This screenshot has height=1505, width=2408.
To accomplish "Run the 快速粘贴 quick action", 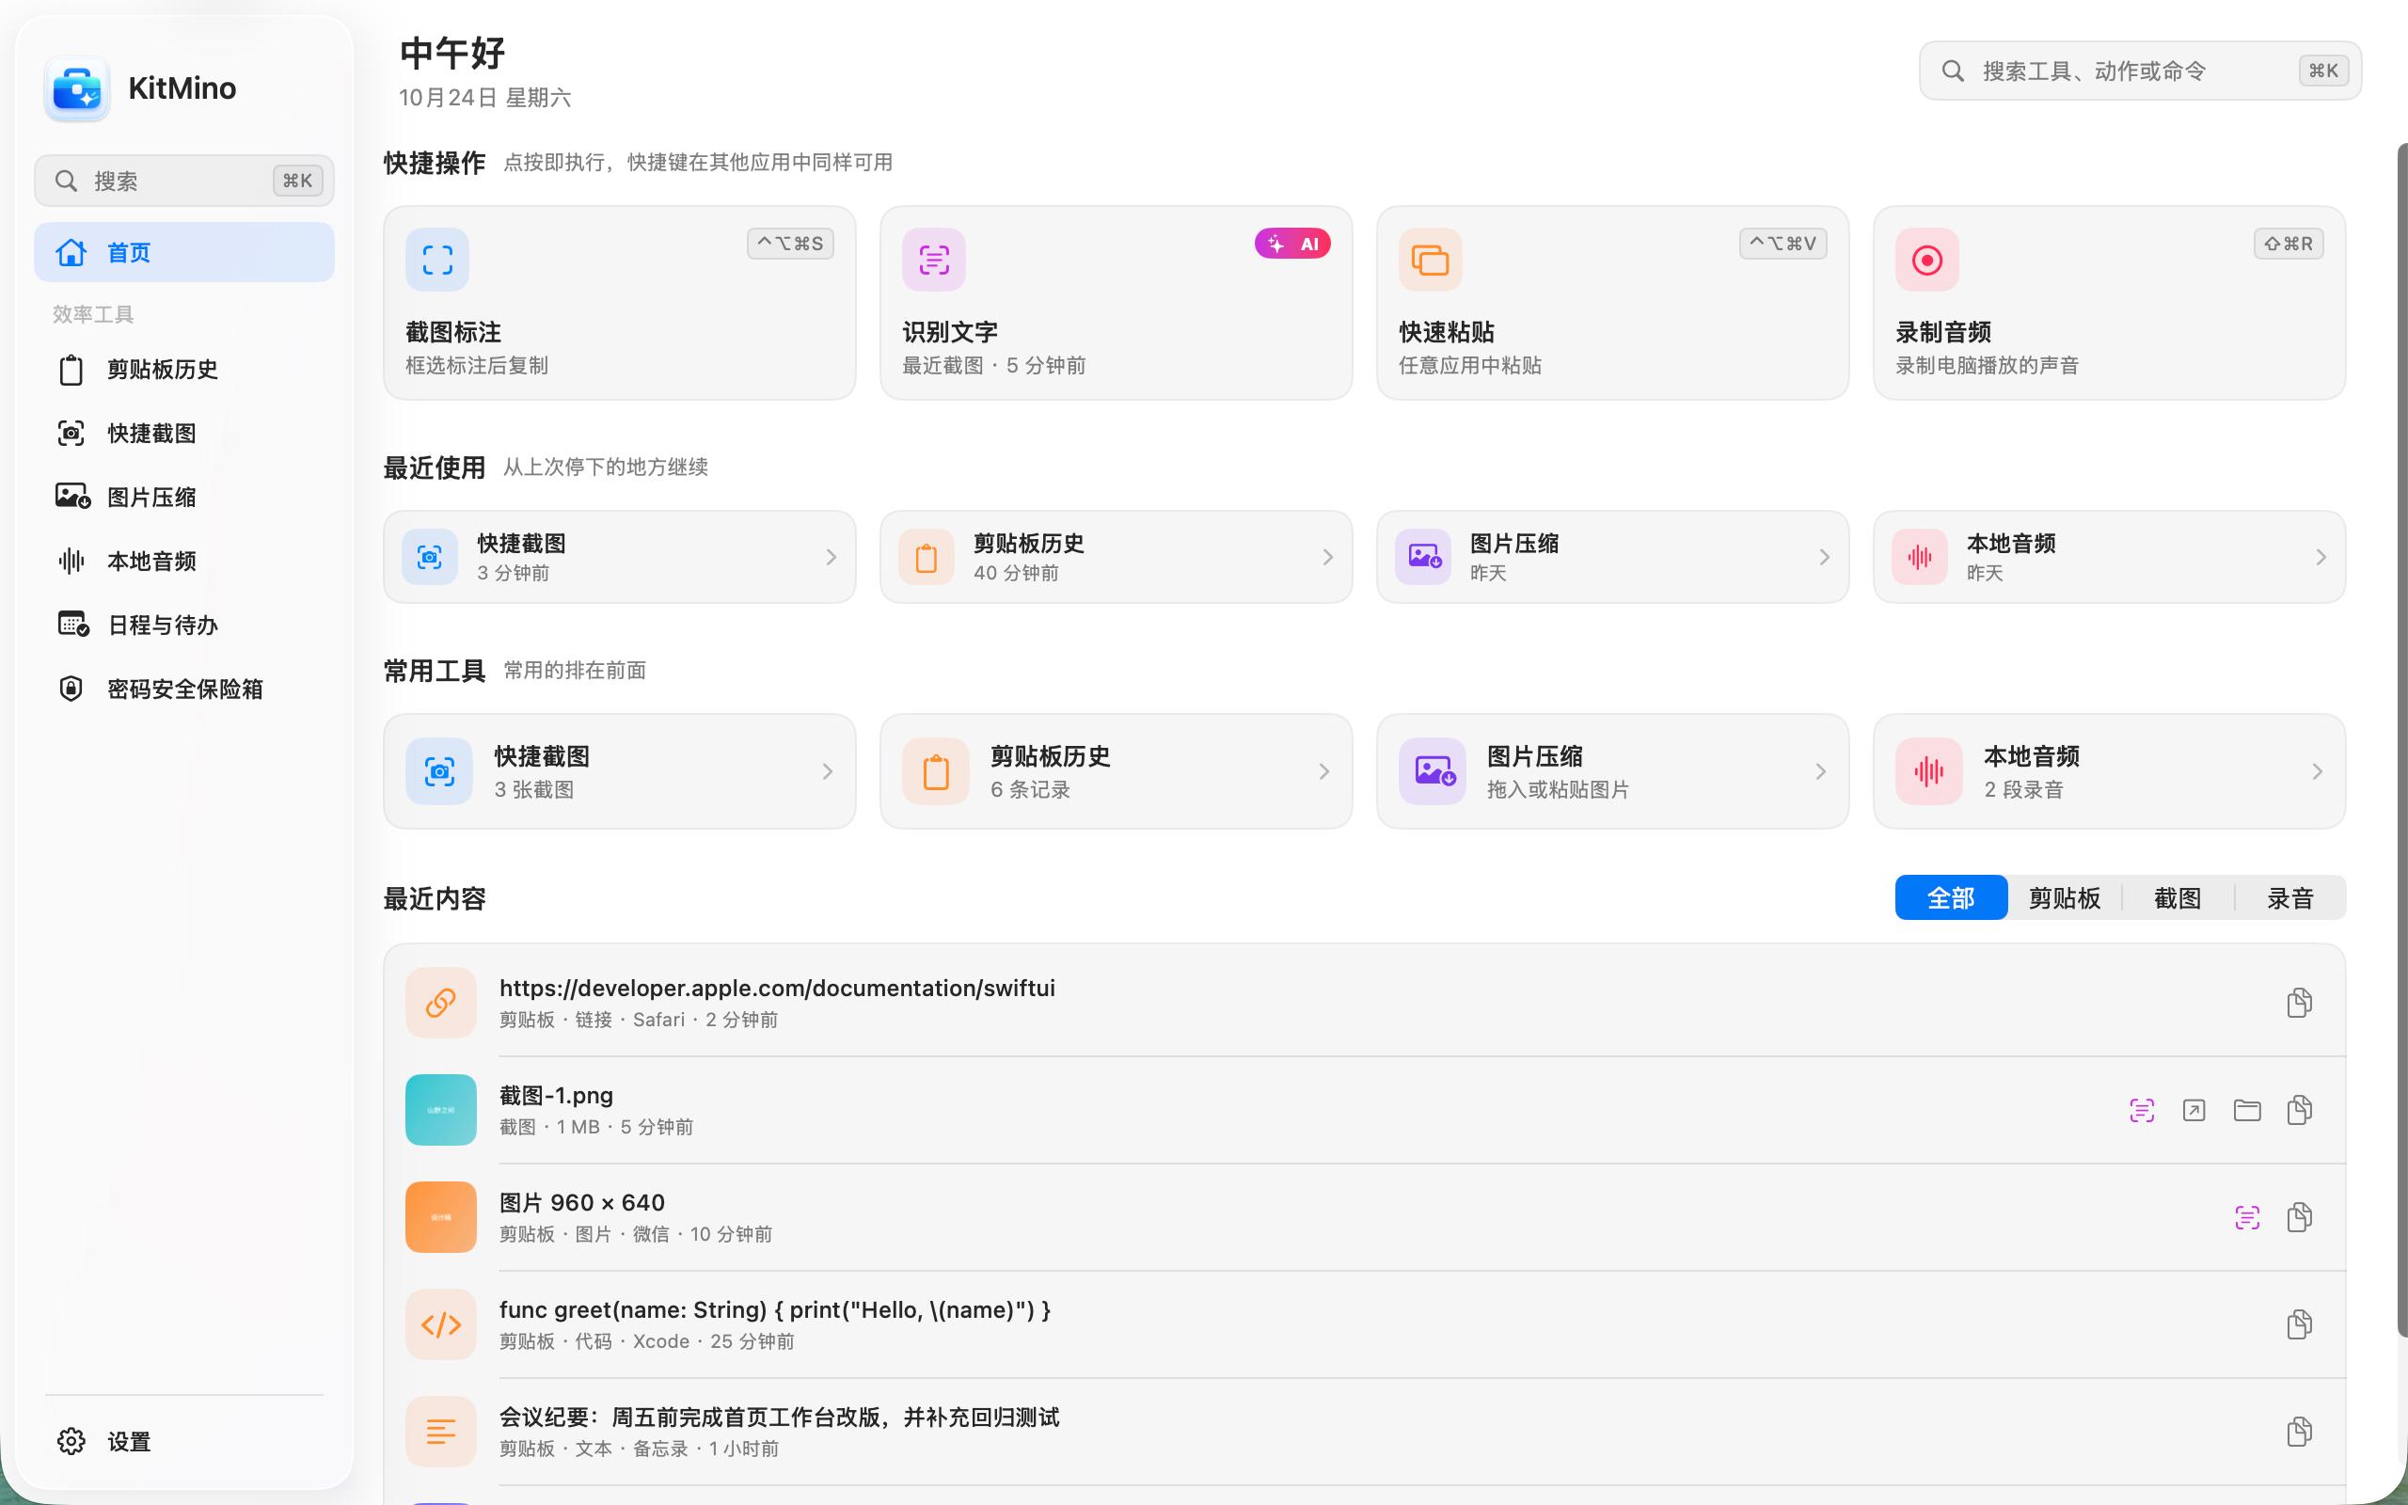I will (1612, 304).
